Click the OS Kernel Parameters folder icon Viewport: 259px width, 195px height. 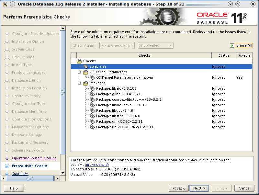[85, 72]
